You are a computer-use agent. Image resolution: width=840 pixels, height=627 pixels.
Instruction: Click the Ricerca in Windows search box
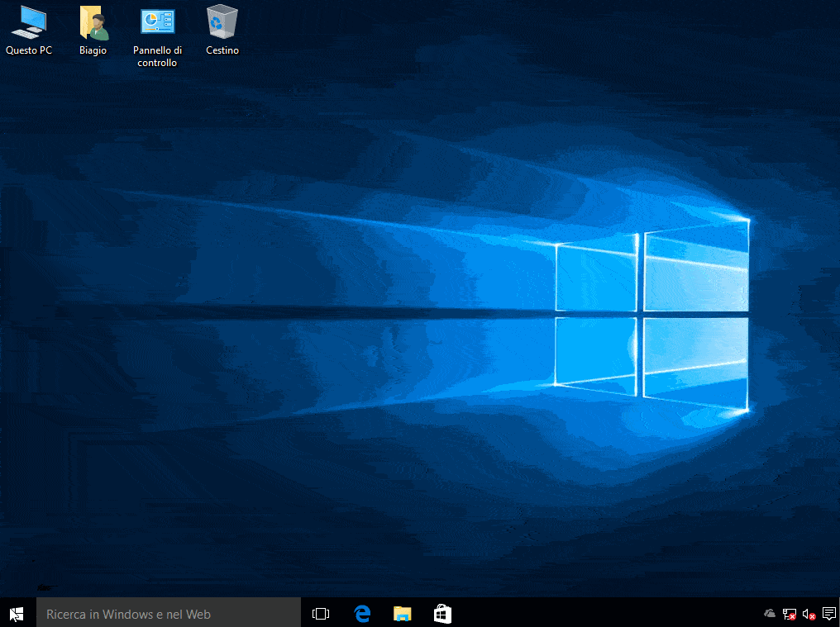tap(168, 614)
